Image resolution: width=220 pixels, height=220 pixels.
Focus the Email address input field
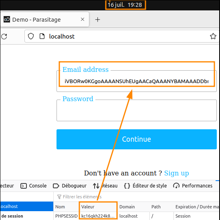click(x=137, y=81)
